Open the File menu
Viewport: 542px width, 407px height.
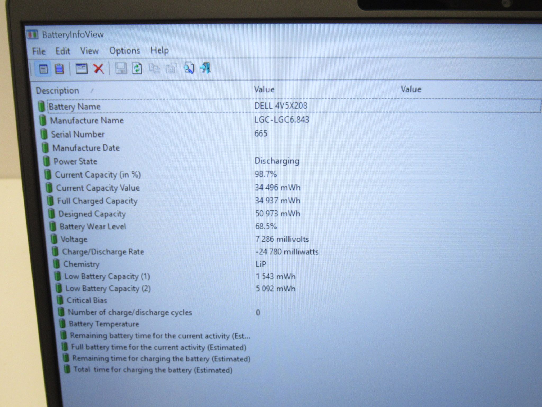[39, 51]
